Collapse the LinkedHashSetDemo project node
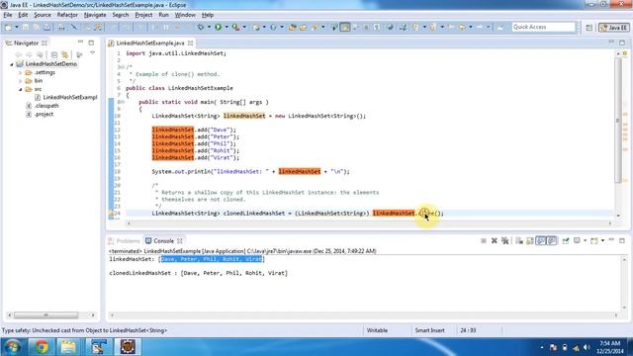The image size is (633, 356). tap(12, 64)
